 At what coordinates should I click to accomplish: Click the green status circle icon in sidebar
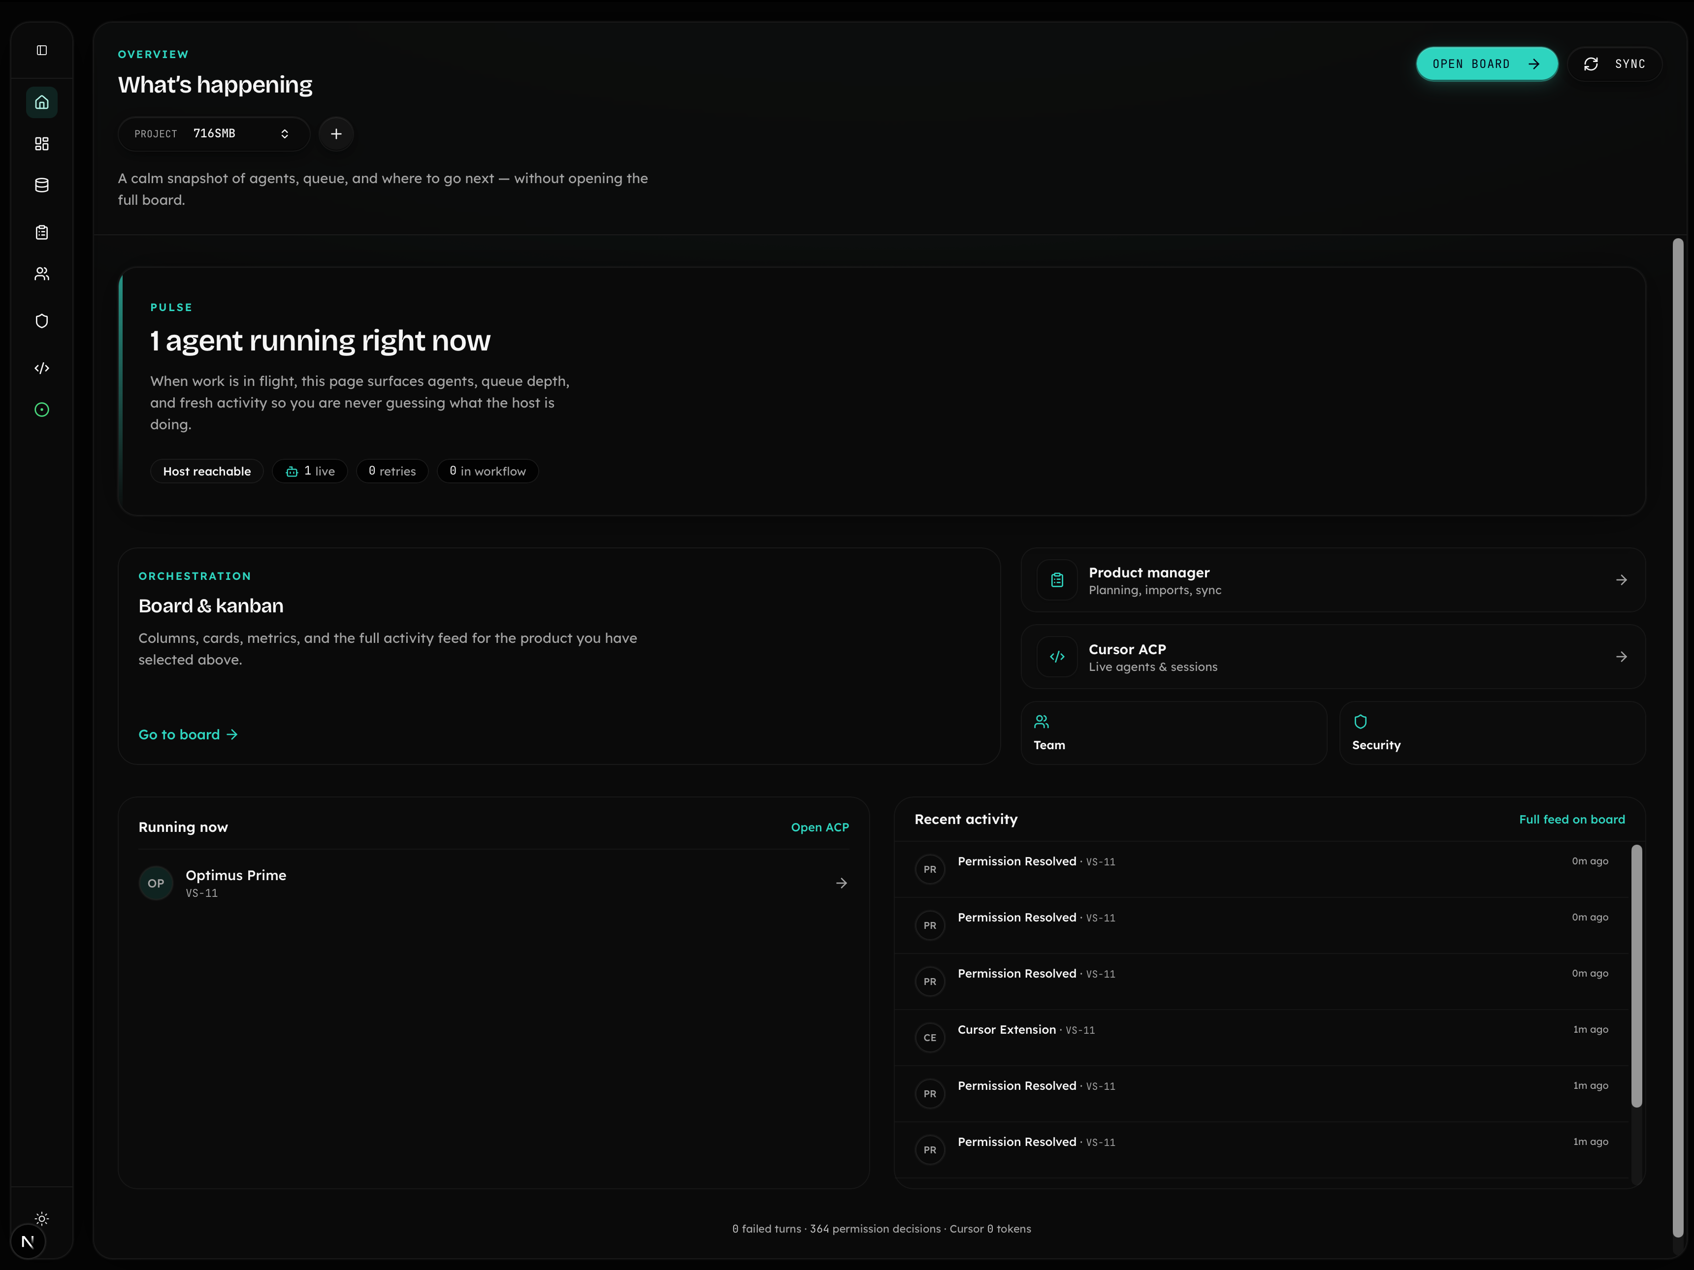coord(42,410)
